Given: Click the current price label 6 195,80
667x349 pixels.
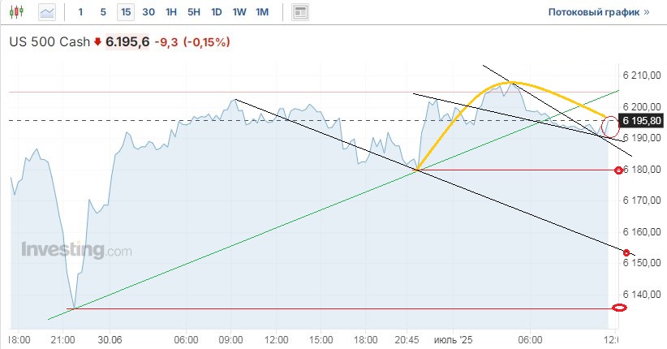Looking at the screenshot, I should (x=642, y=121).
